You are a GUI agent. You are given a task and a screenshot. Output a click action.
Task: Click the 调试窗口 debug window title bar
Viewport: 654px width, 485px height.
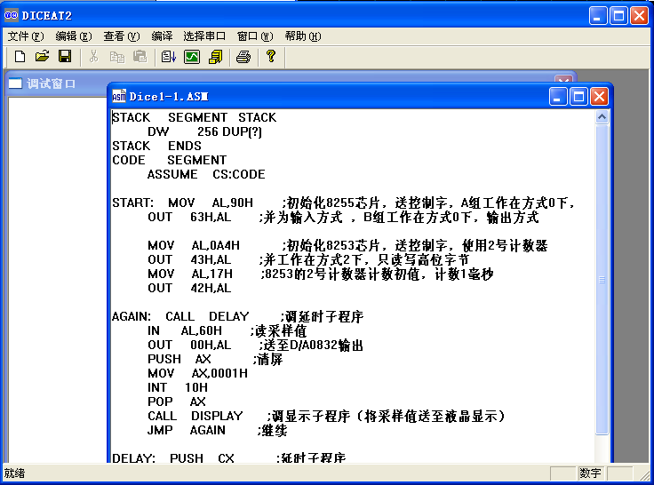point(53,84)
